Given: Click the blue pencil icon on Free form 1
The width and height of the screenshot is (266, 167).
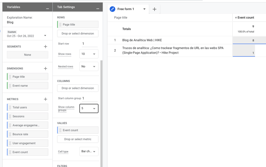Looking at the screenshot, I should (x=112, y=9).
